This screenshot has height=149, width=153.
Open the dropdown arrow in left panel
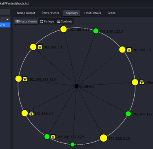tap(7, 20)
